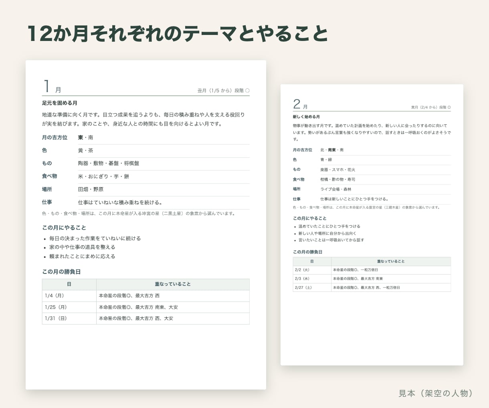Screen dimensions: 489x408
Task: Click bullet '言いたいことは一呼吸おいてから話す'
Action: tap(331, 240)
